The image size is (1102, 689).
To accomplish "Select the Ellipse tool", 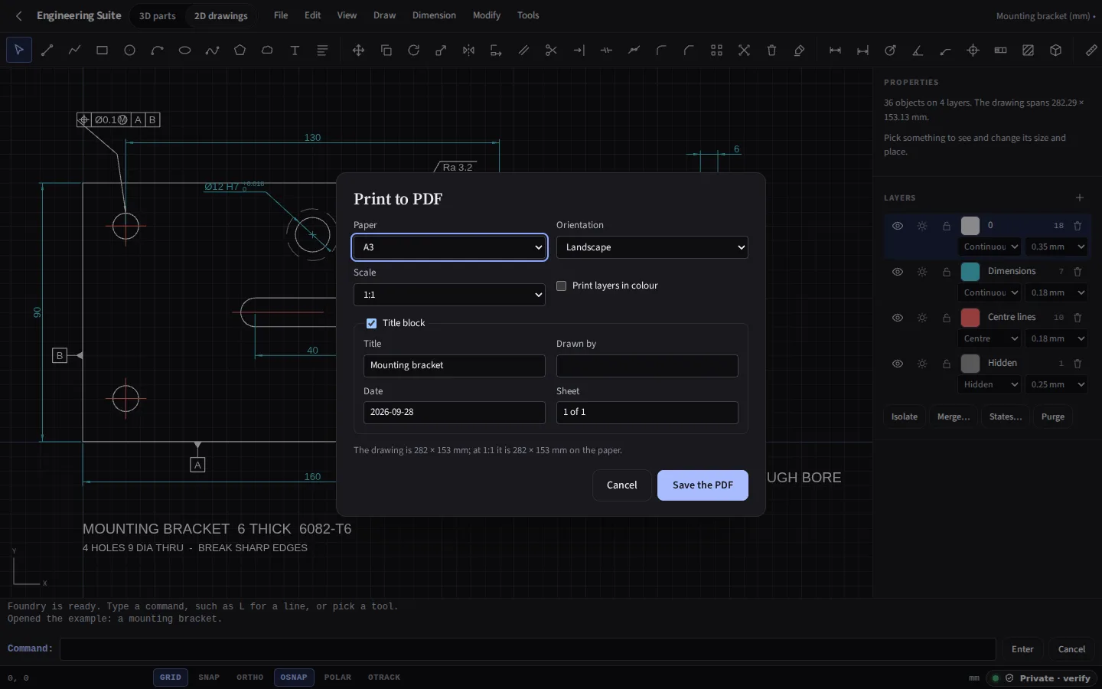I will click(x=184, y=51).
